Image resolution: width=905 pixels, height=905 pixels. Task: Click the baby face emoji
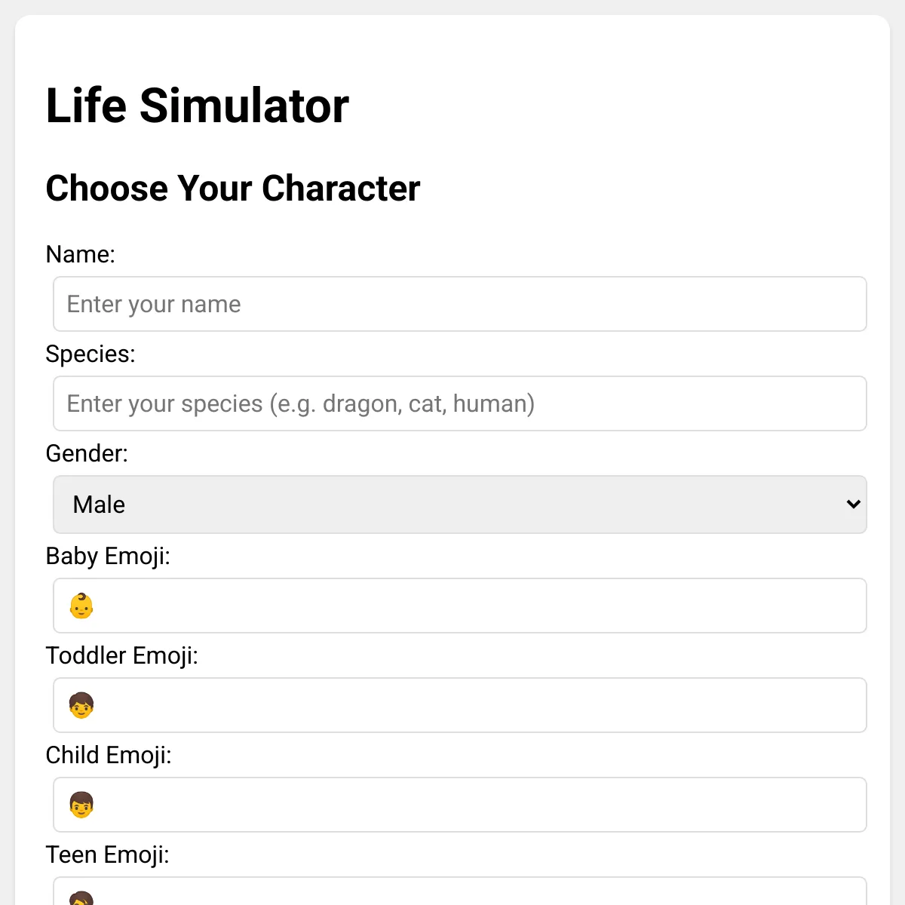tap(81, 606)
